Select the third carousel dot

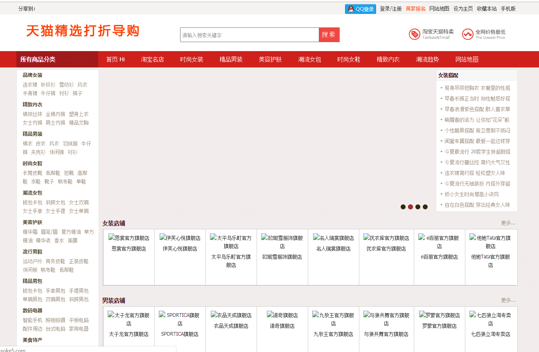click(x=418, y=207)
